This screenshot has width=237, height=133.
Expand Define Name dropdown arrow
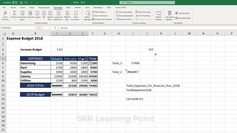point(107,12)
